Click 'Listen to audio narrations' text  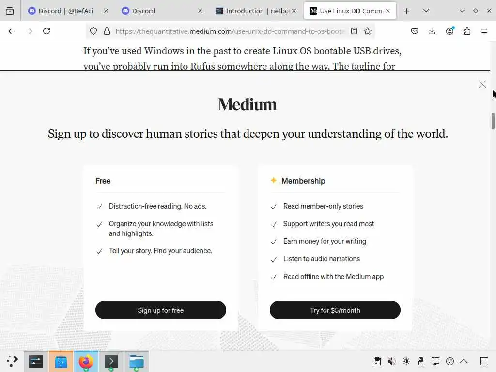tap(322, 259)
